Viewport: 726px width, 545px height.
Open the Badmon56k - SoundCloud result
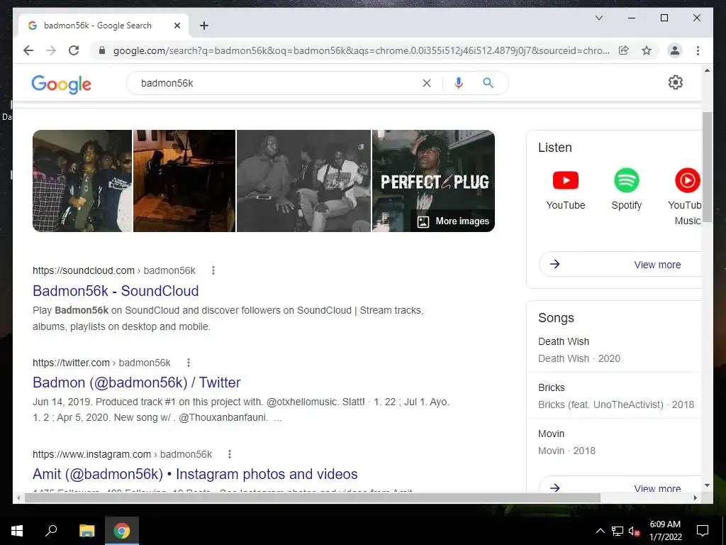tap(116, 290)
